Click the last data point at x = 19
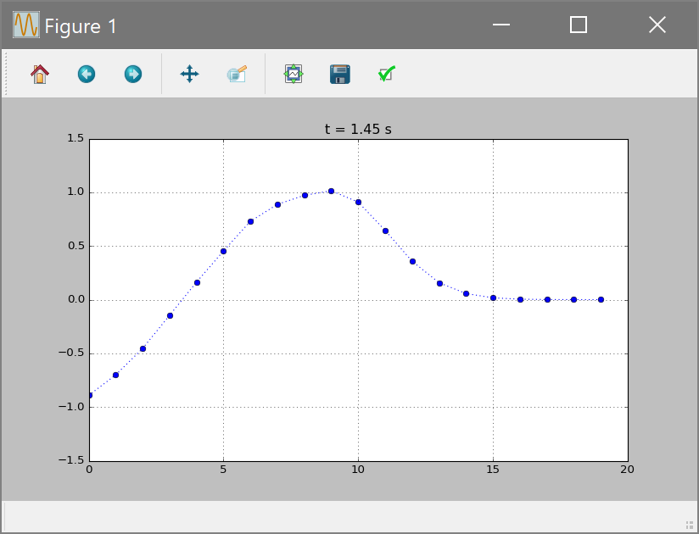Image resolution: width=699 pixels, height=534 pixels. pos(601,300)
